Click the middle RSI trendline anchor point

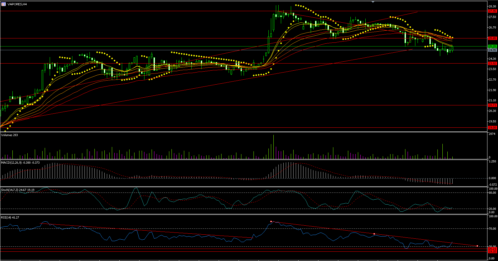[x=374, y=234]
